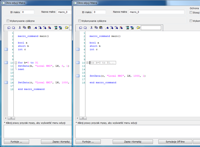Click Zapisz i Kompiluj in right window

tap(133, 142)
